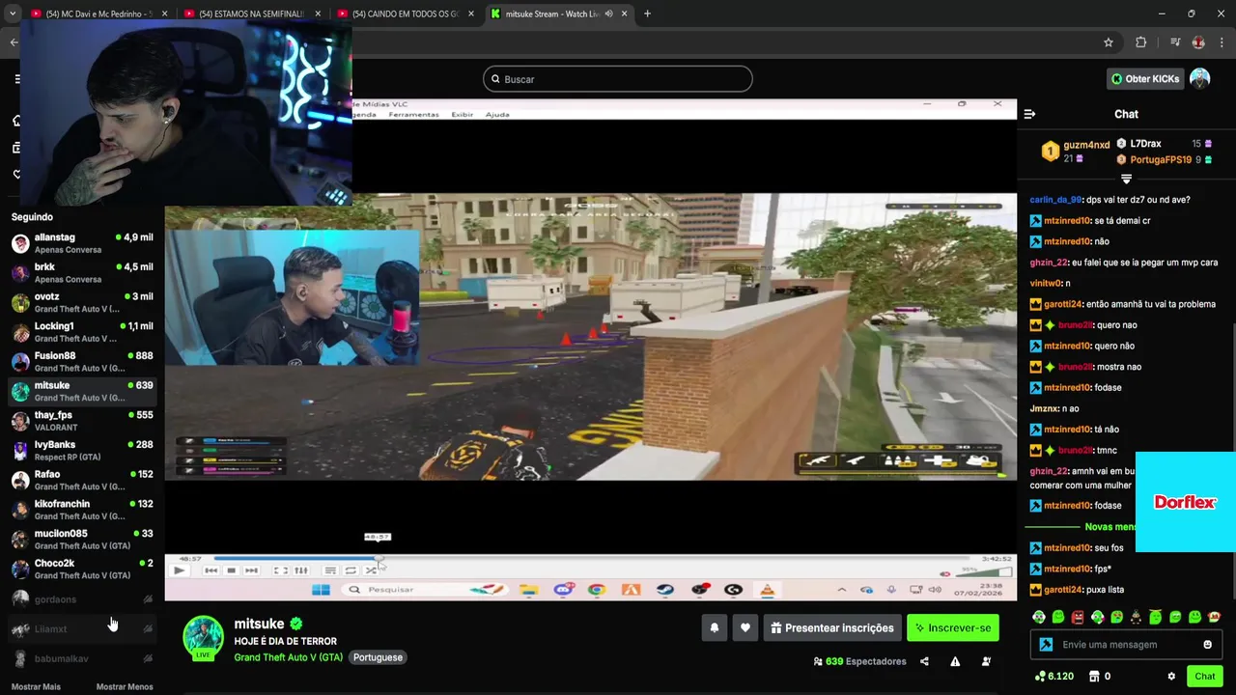Open Fusion88 channel in sidebar
The image size is (1236, 695).
click(82, 362)
